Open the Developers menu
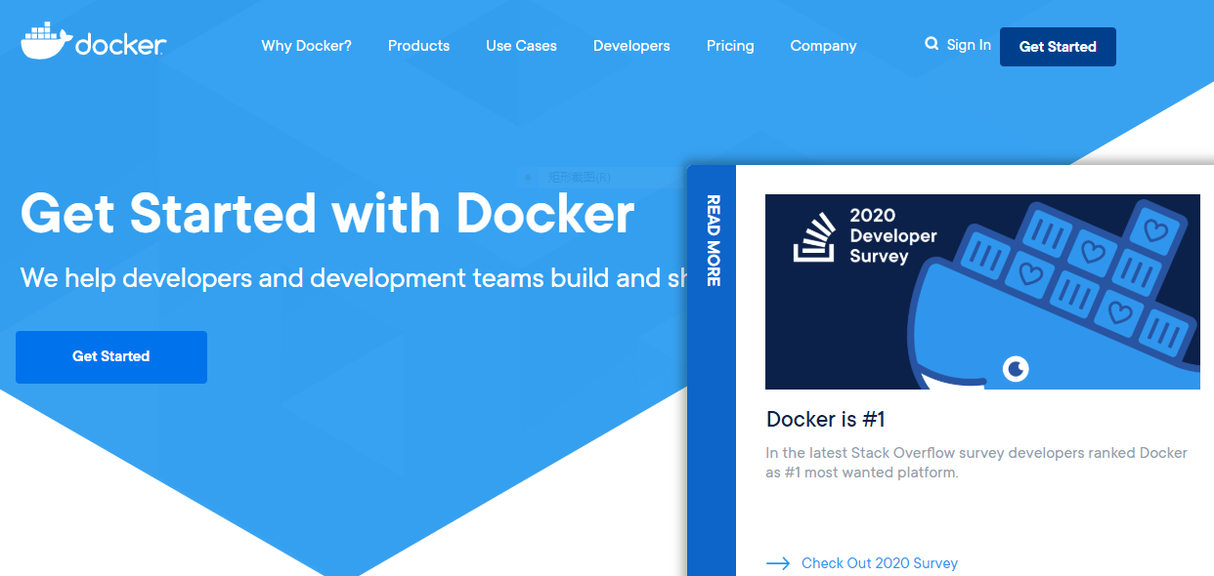Viewport: 1214px width, 576px height. (631, 46)
